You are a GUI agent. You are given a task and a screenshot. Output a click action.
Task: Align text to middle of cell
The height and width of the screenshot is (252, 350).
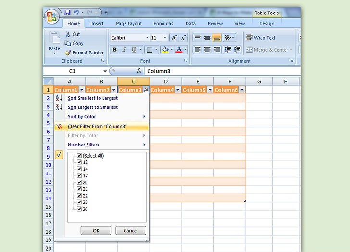[x=207, y=38]
